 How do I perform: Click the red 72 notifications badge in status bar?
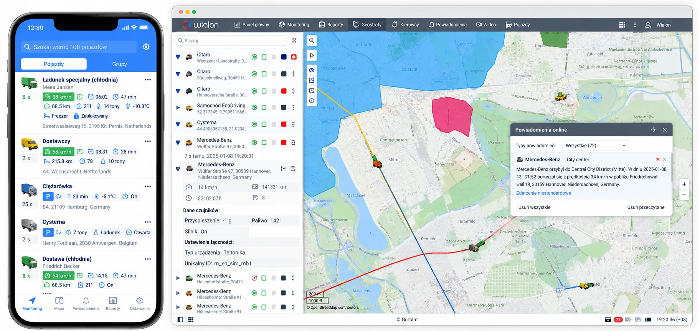point(618,319)
